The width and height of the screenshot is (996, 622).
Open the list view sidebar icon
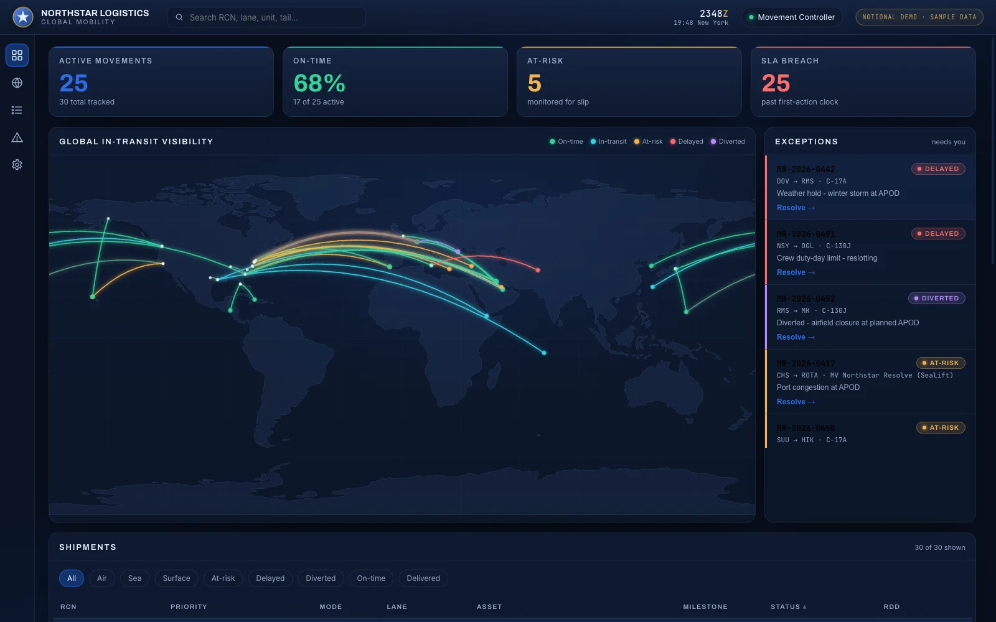pyautogui.click(x=17, y=110)
